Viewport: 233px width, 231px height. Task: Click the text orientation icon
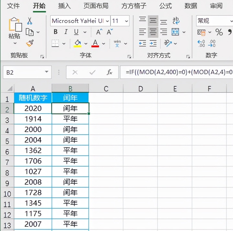click(x=168, y=43)
